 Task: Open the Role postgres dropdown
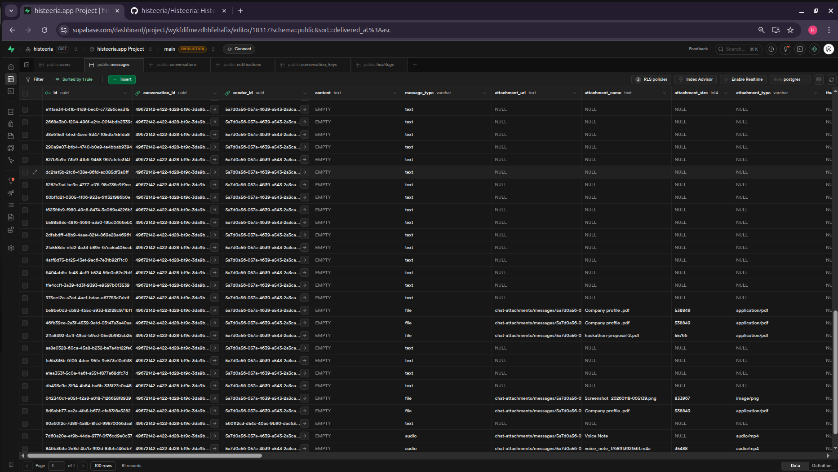tap(790, 79)
